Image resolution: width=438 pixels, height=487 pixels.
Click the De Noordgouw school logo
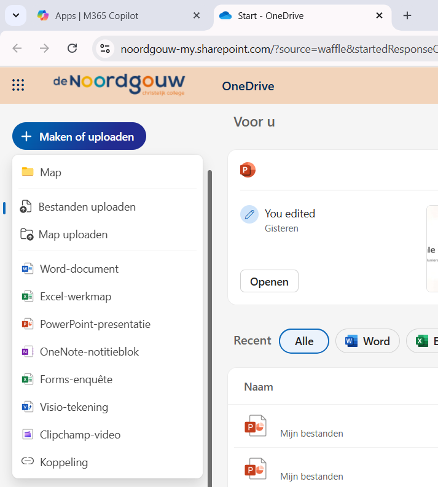(x=119, y=85)
